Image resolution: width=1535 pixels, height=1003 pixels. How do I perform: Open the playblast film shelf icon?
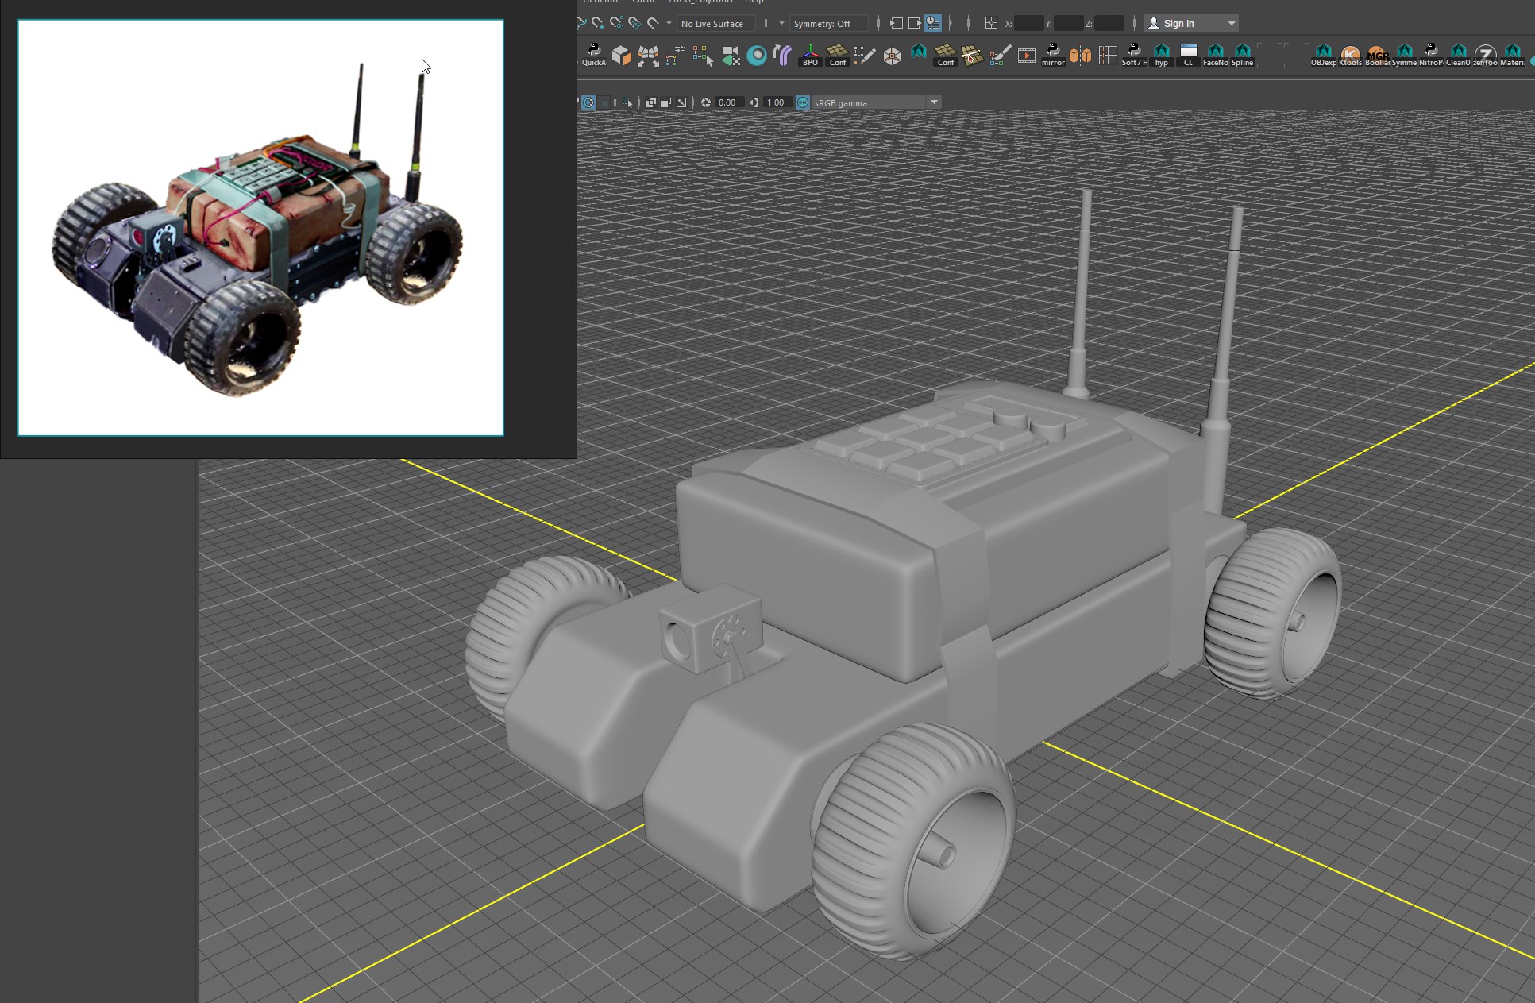point(1027,56)
